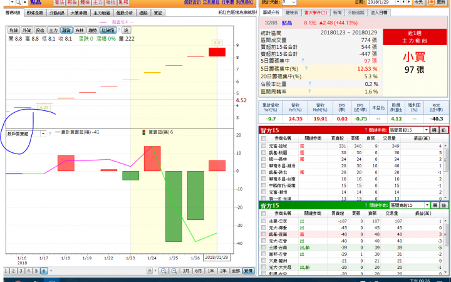Zoom in the chart with plus magnifier
This screenshot has height=282, width=451.
(x=174, y=271)
